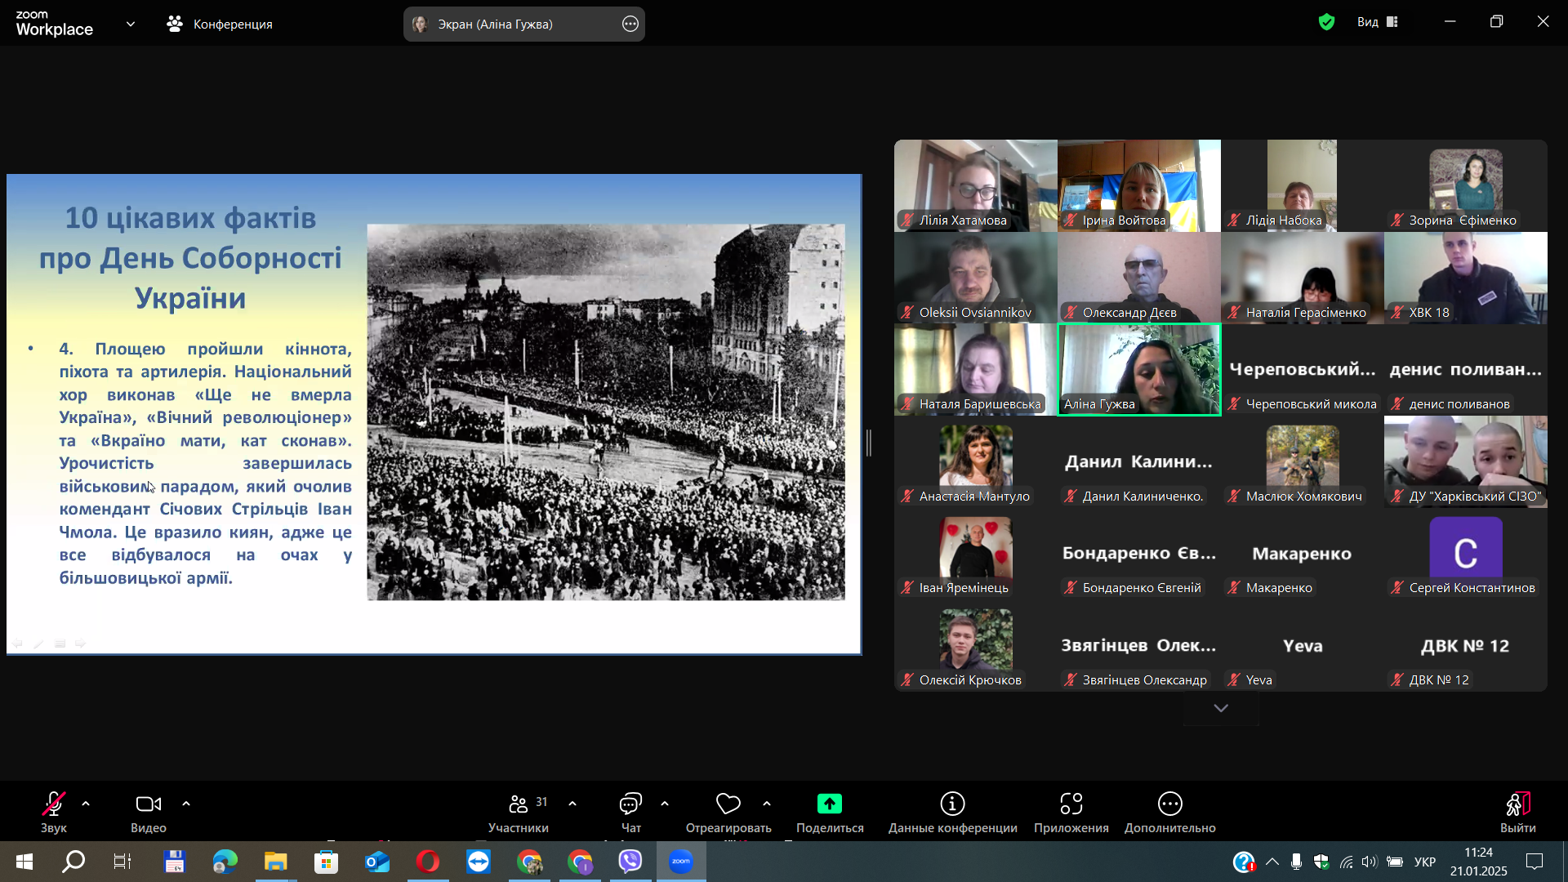Open the Приложения apps panel
Screen dimensions: 1568x882
pyautogui.click(x=1071, y=813)
